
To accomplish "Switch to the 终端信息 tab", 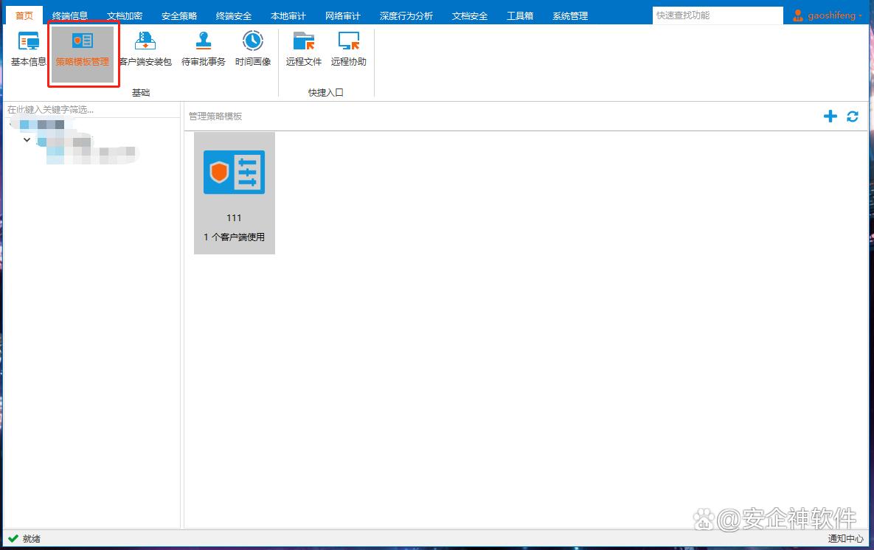I will (x=69, y=15).
